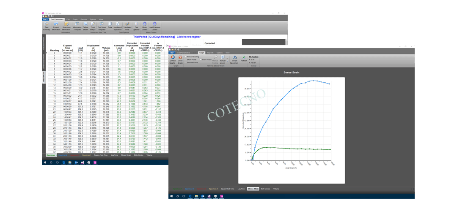Expand Visible Specimen dropdown in graph window
457x211 pixels.
pyautogui.click(x=234, y=60)
